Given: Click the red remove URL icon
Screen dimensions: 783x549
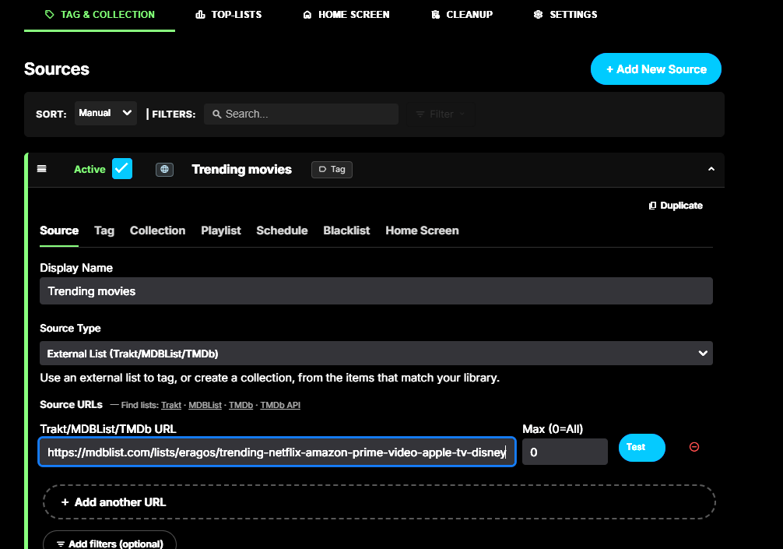Looking at the screenshot, I should click(694, 447).
